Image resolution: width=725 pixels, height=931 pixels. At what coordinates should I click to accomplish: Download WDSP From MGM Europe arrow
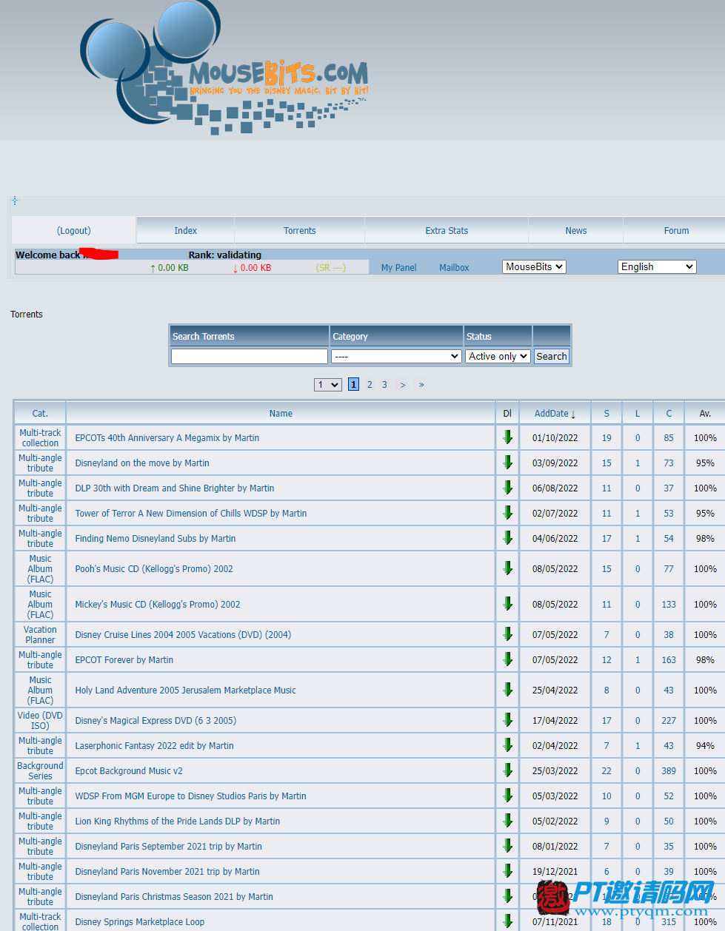pos(507,796)
